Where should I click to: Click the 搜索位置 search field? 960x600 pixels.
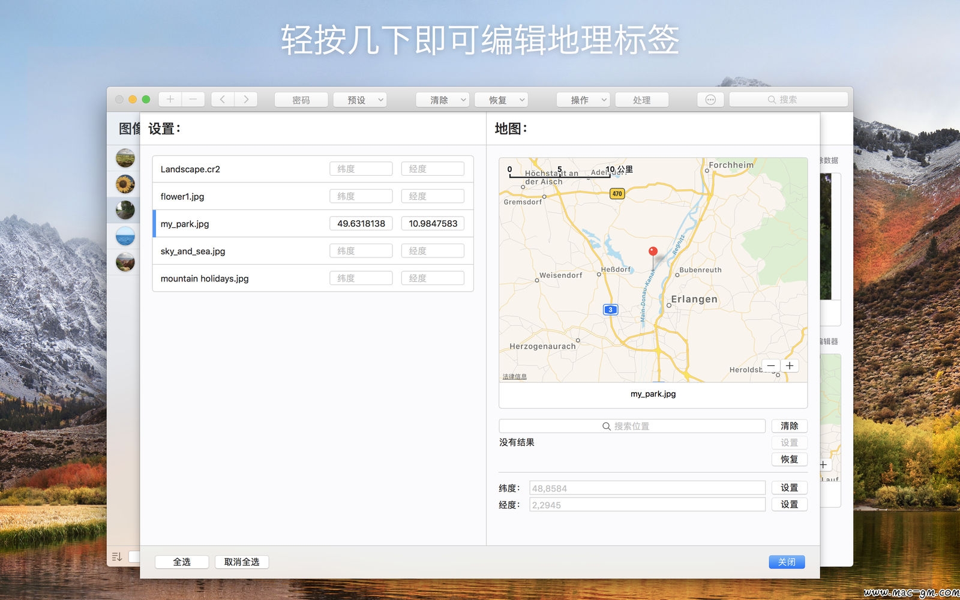[632, 426]
